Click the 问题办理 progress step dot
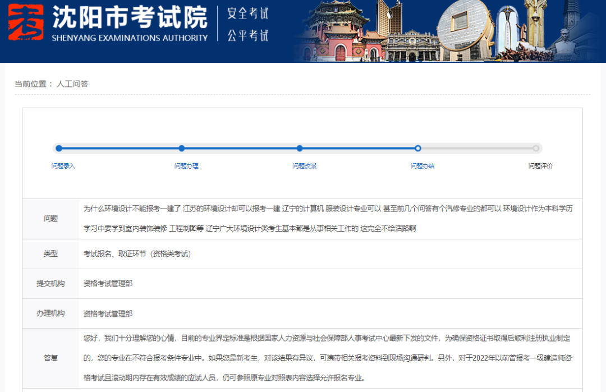Screen dimensions: 606x392 182,149
